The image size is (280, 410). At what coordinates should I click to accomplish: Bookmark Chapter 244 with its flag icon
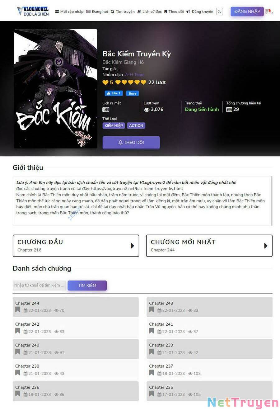[x=18, y=310]
